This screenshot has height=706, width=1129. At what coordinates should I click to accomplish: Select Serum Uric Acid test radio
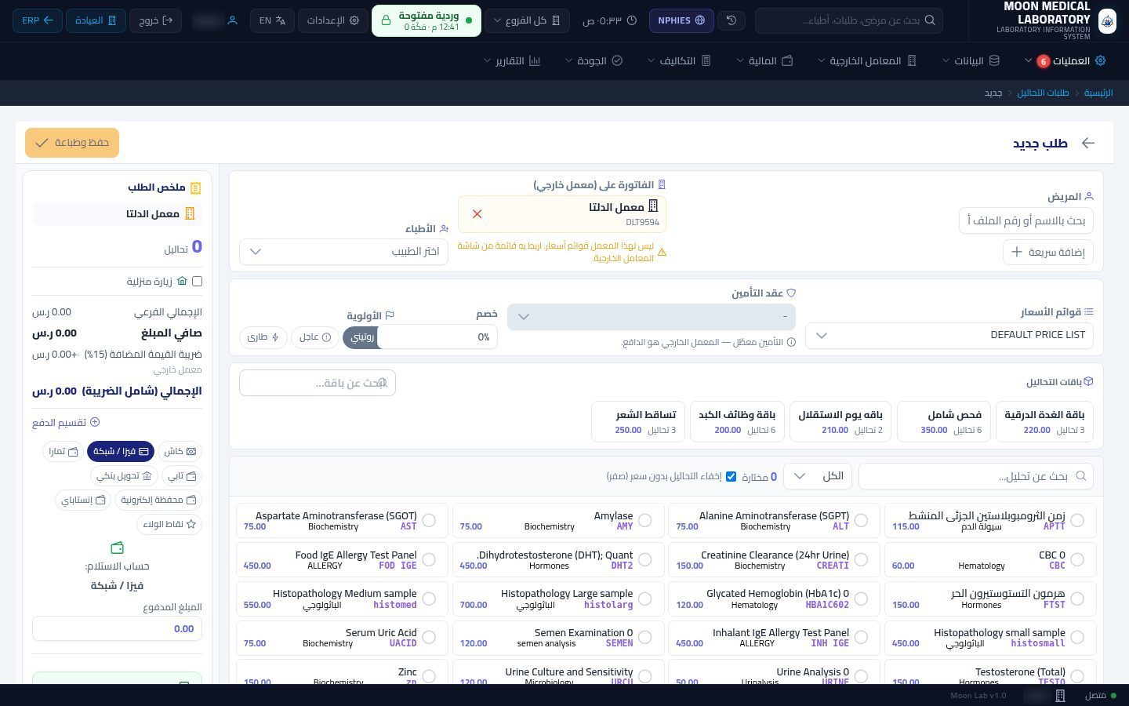tap(429, 637)
